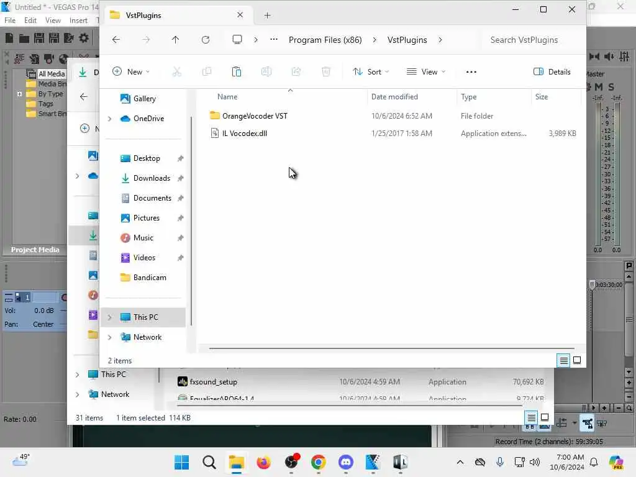Open Bandicam folder in navigation pane

tap(150, 278)
